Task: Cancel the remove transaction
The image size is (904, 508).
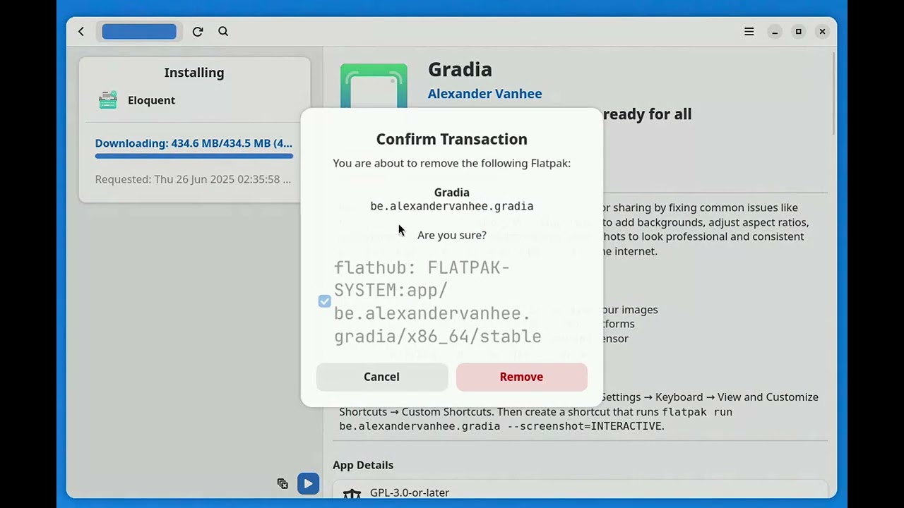Action: click(x=381, y=377)
